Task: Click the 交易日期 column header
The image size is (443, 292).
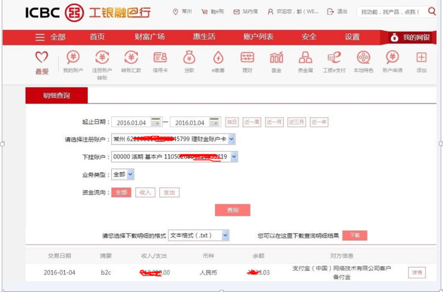Action: pos(59,256)
